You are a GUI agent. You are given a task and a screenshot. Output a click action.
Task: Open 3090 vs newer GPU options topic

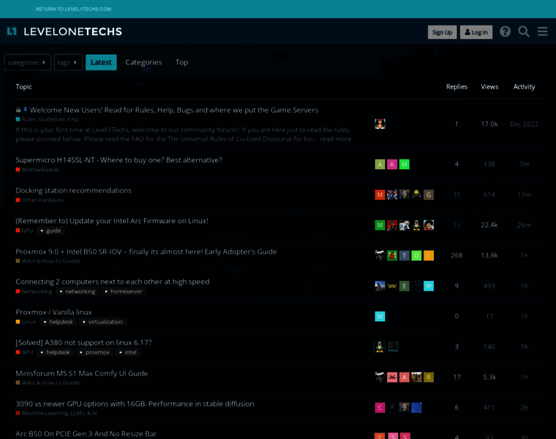(135, 404)
